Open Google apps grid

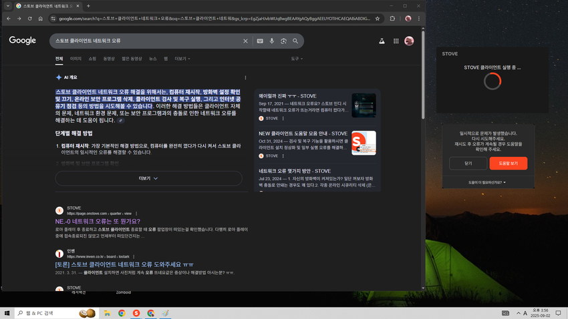(396, 41)
